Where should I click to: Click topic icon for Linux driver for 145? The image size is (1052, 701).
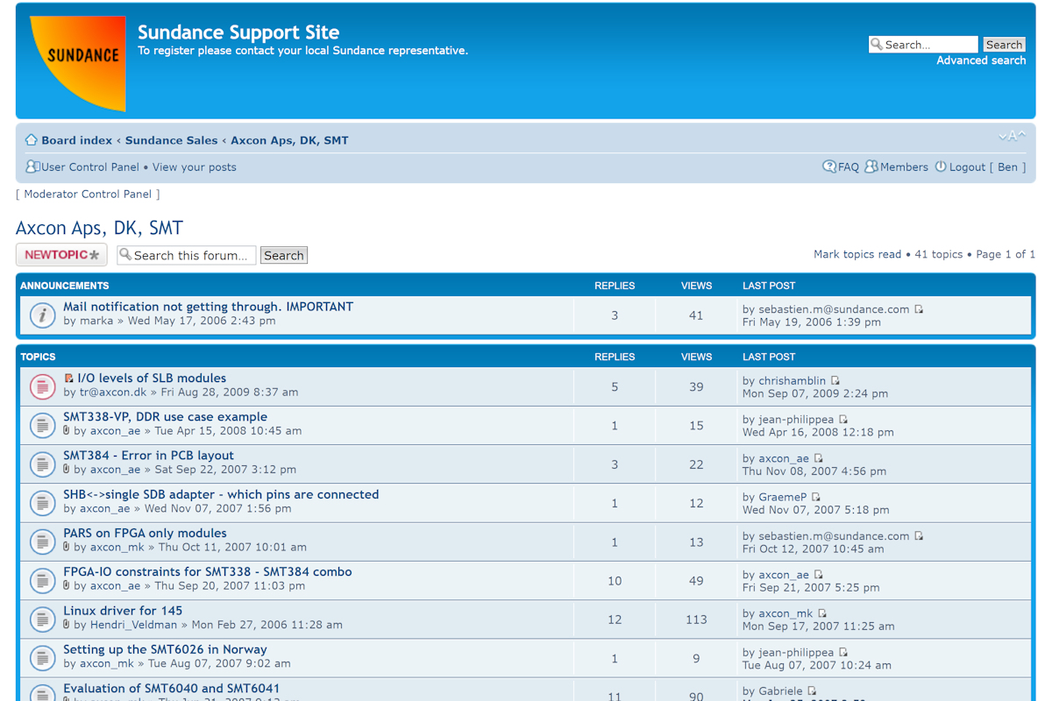[x=42, y=619]
